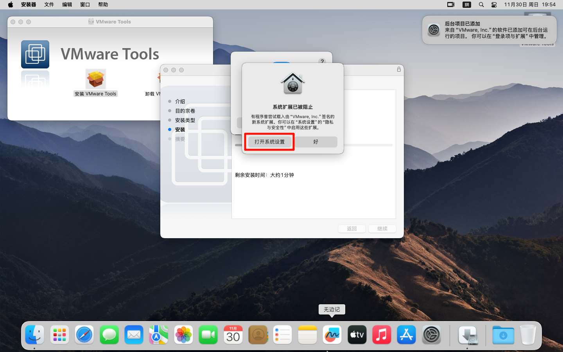
Task: Open the 安装器 menu
Action: pyautogui.click(x=29, y=5)
